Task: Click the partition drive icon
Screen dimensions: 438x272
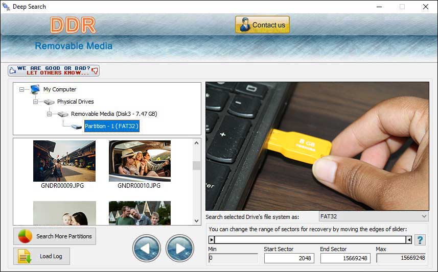Action: tap(77, 127)
